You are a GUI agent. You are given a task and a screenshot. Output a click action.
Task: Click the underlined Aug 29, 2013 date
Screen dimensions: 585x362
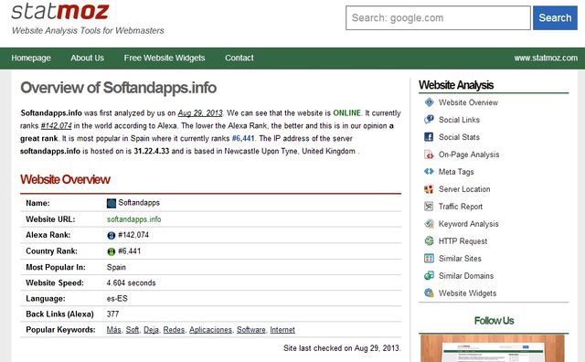point(200,113)
